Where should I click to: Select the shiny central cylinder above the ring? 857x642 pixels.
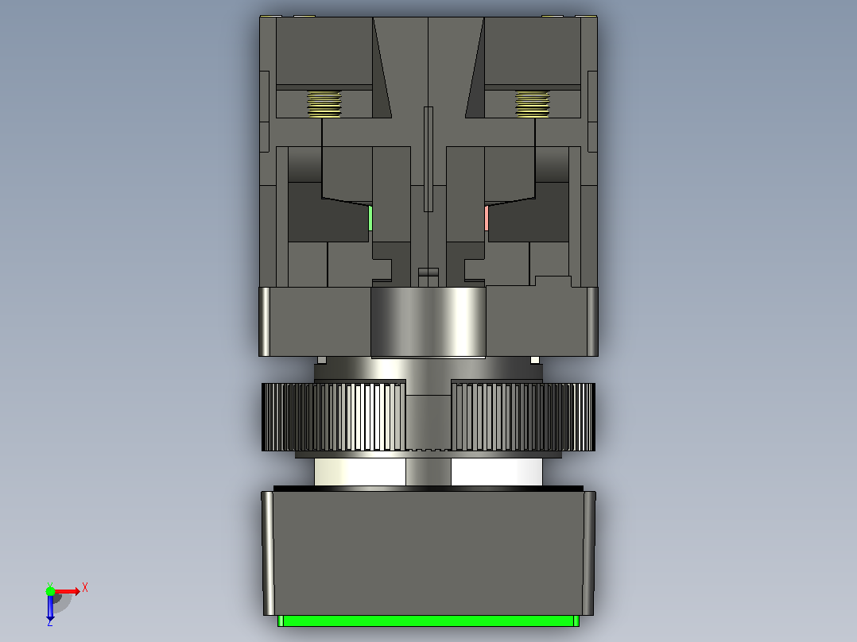coord(428,323)
